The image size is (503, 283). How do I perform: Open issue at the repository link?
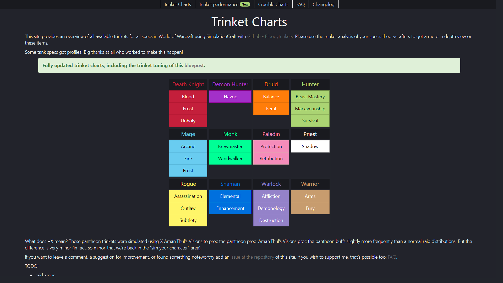point(252,257)
